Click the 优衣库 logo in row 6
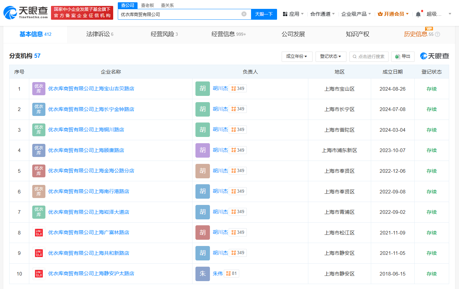 click(39, 191)
